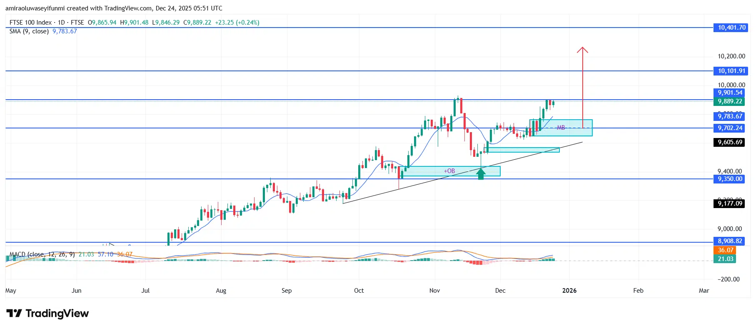The height and width of the screenshot is (329, 756).
Task: Click the 10,401.70 price level label
Action: click(731, 28)
